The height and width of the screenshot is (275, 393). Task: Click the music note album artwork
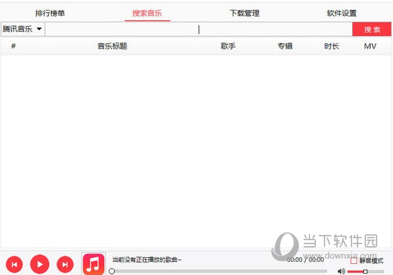93,264
